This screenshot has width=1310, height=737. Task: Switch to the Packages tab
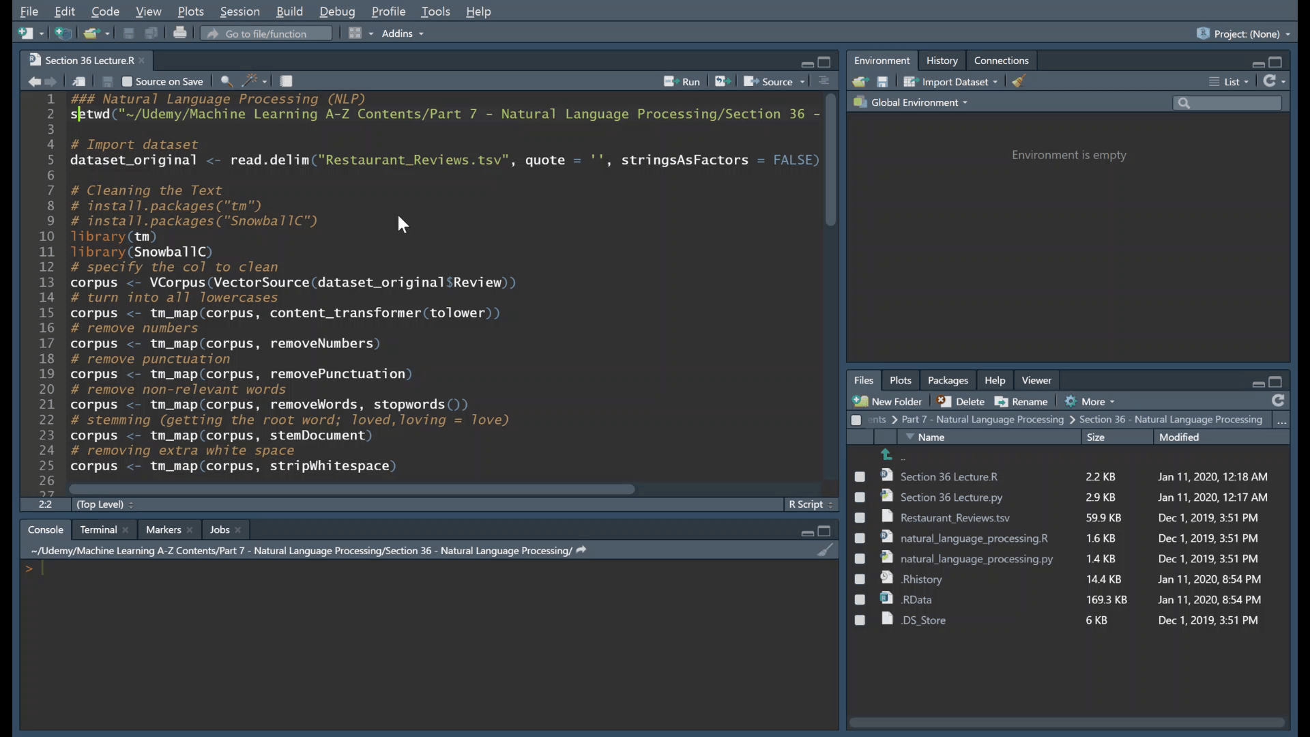(x=948, y=381)
